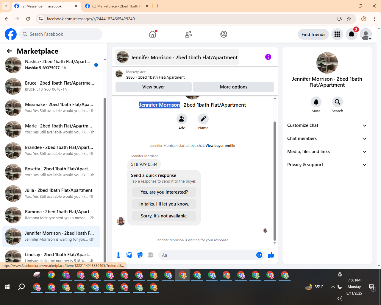The image size is (381, 305).
Task: Open Julia's conversation
Action: 51,193
